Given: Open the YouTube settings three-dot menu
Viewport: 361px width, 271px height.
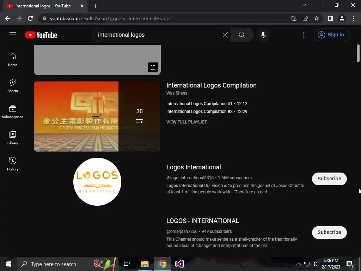Looking at the screenshot, I should [x=304, y=35].
